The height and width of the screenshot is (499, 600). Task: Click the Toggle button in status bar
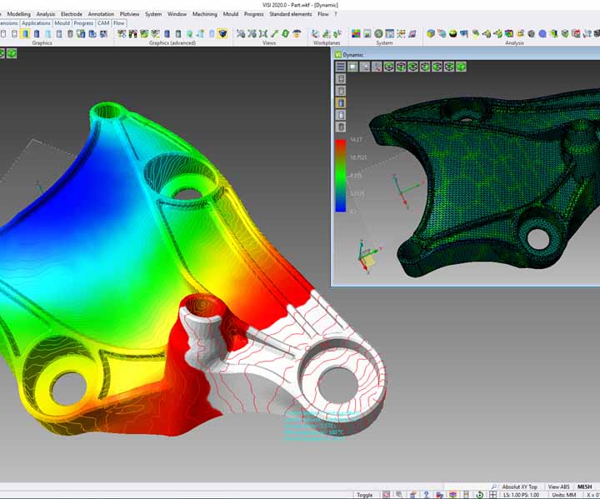pos(364,495)
